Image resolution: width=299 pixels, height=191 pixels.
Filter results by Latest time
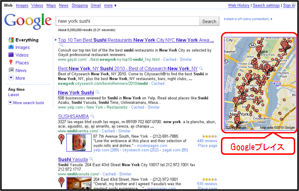(13, 95)
